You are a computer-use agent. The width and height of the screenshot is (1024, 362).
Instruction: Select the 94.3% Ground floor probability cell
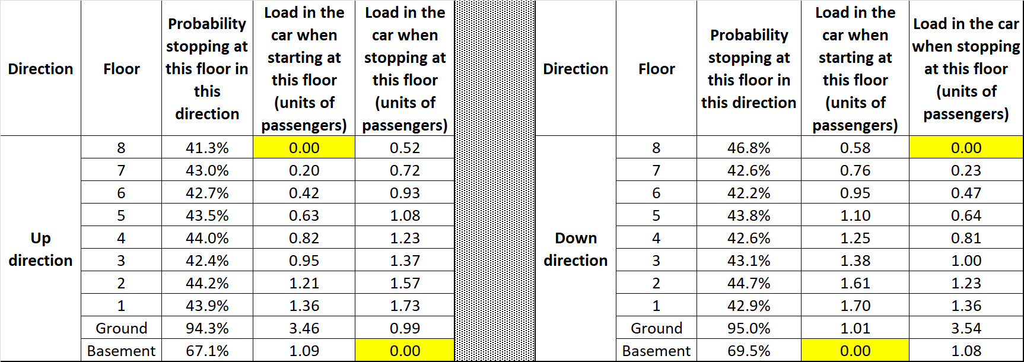(207, 328)
